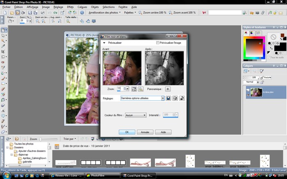Viewport: 287px width, 179px height.
Task: Enable the Prévisualiser l'image checkbox
Action: [x=157, y=43]
